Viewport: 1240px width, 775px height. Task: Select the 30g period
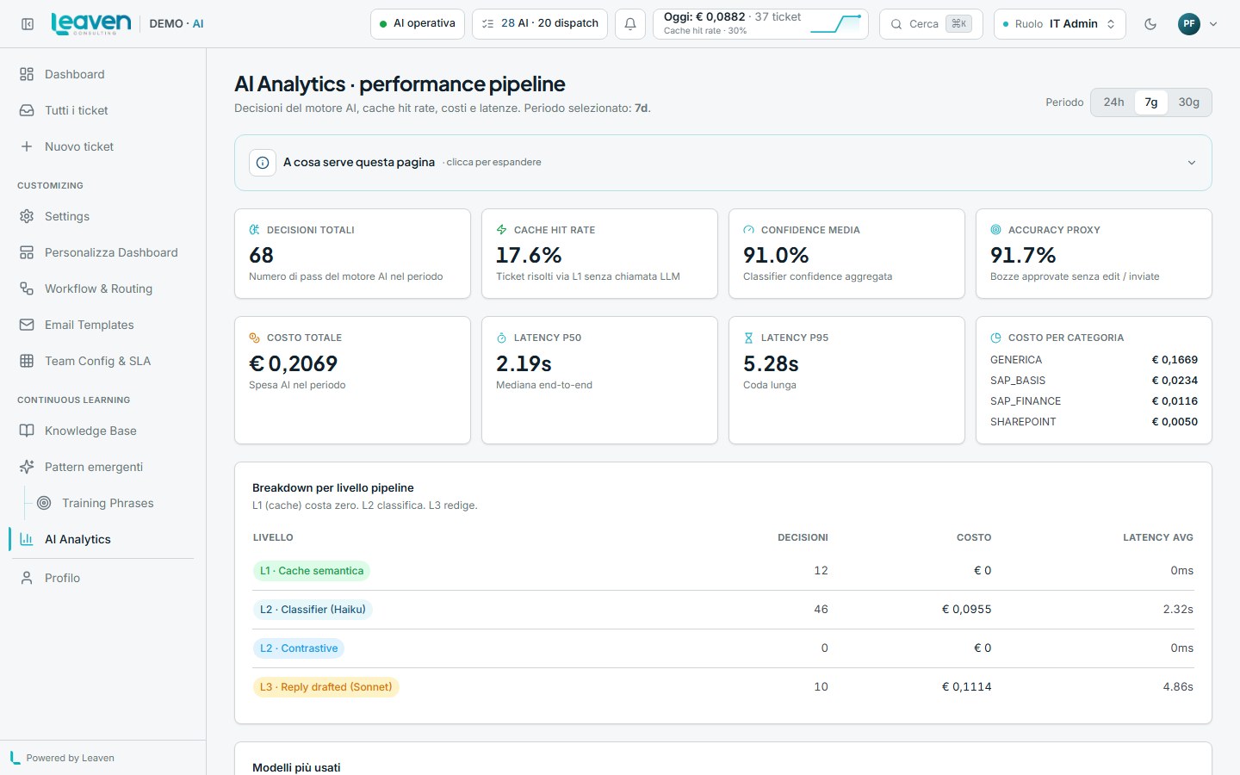pyautogui.click(x=1189, y=102)
